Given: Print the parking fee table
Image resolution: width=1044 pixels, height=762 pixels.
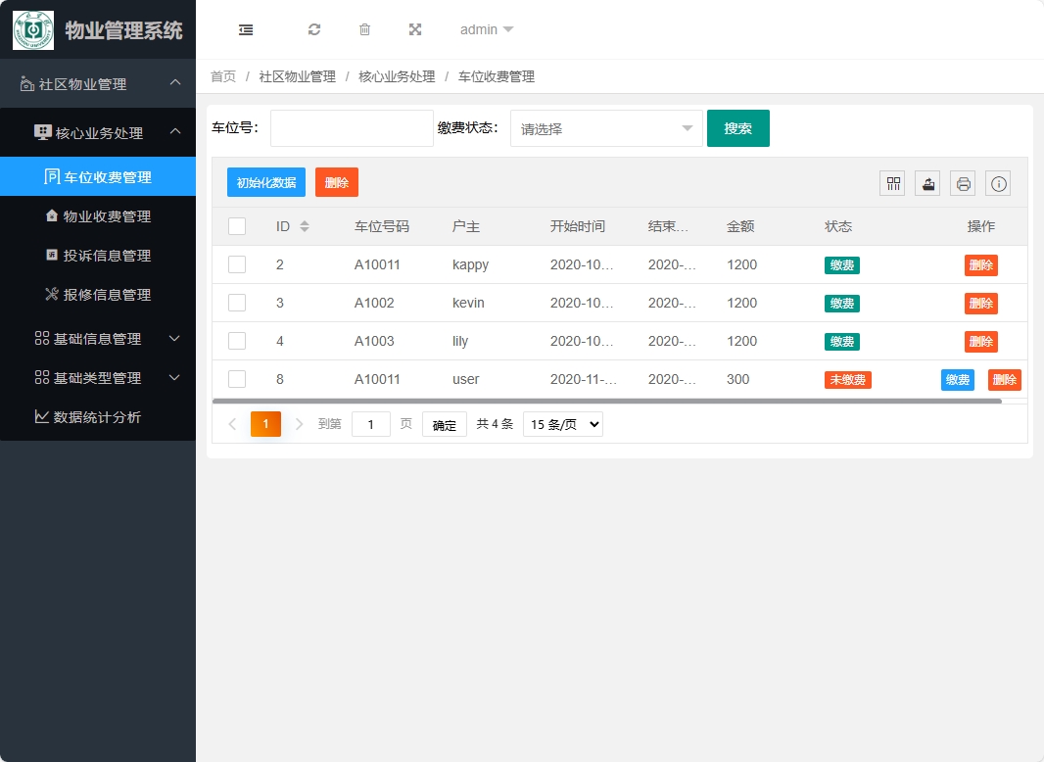Looking at the screenshot, I should [962, 183].
